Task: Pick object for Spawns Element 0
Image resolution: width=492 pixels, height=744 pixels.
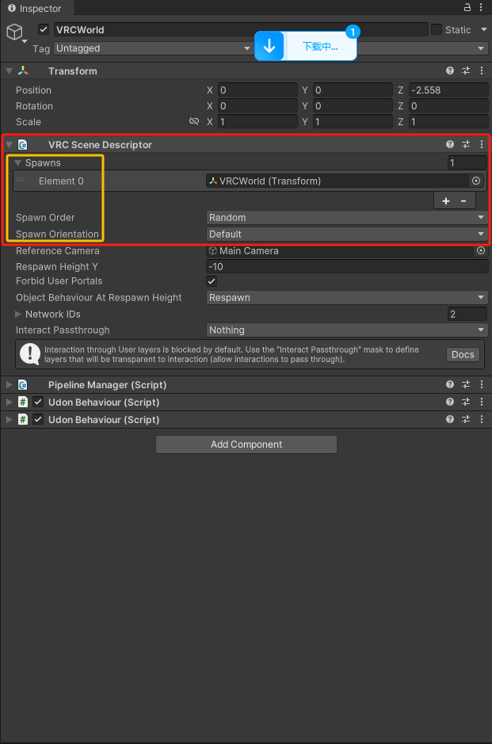Action: 476,181
